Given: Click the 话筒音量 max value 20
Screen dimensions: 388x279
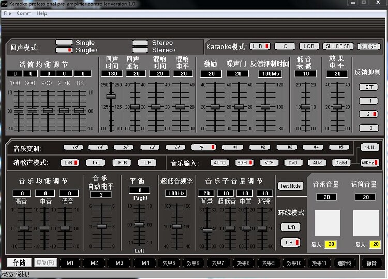Looking at the screenshot, I should click(x=375, y=244).
